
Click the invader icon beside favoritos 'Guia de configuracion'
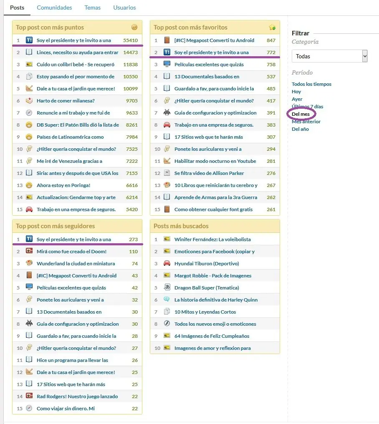[x=167, y=112]
